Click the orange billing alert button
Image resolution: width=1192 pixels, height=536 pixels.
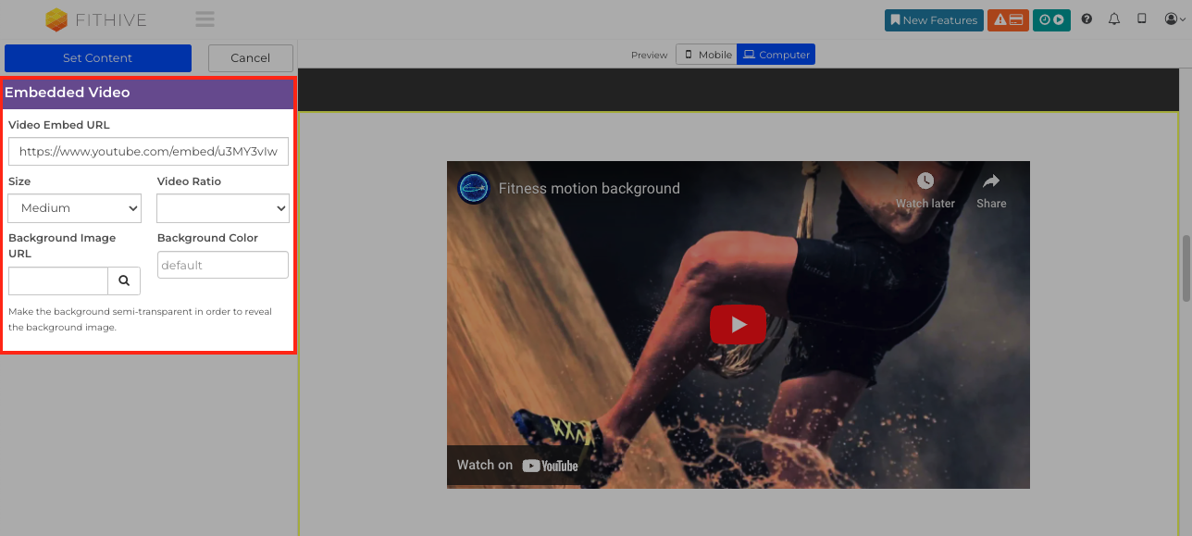point(1008,19)
